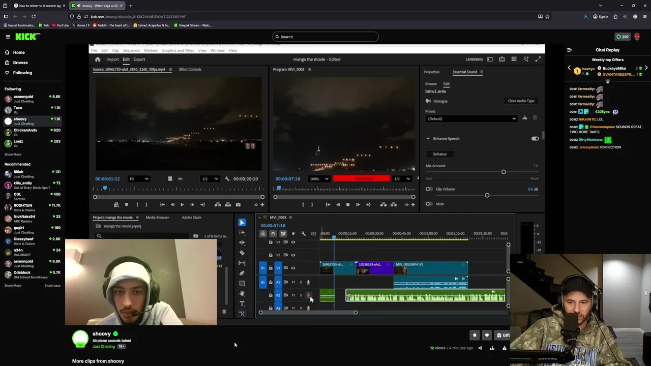Click the timeline captions CC icon
This screenshot has height=366, width=651.
pos(313,234)
